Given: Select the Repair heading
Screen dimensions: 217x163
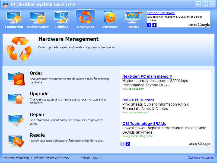Looking at the screenshot, I should tap(37, 114).
